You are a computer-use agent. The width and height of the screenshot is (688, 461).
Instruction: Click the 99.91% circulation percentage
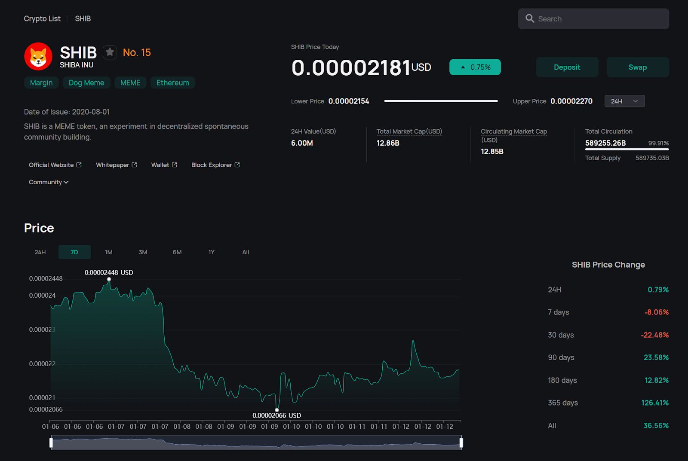coord(659,143)
